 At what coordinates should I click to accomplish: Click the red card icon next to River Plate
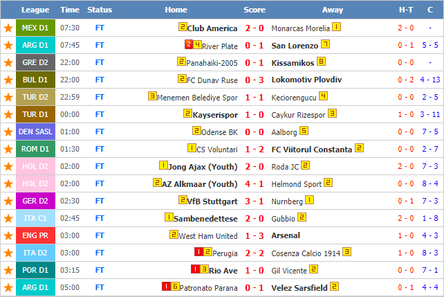tap(189, 44)
